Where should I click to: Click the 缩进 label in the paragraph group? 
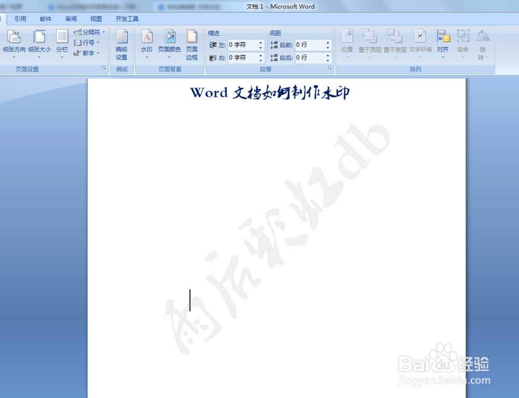tap(214, 33)
